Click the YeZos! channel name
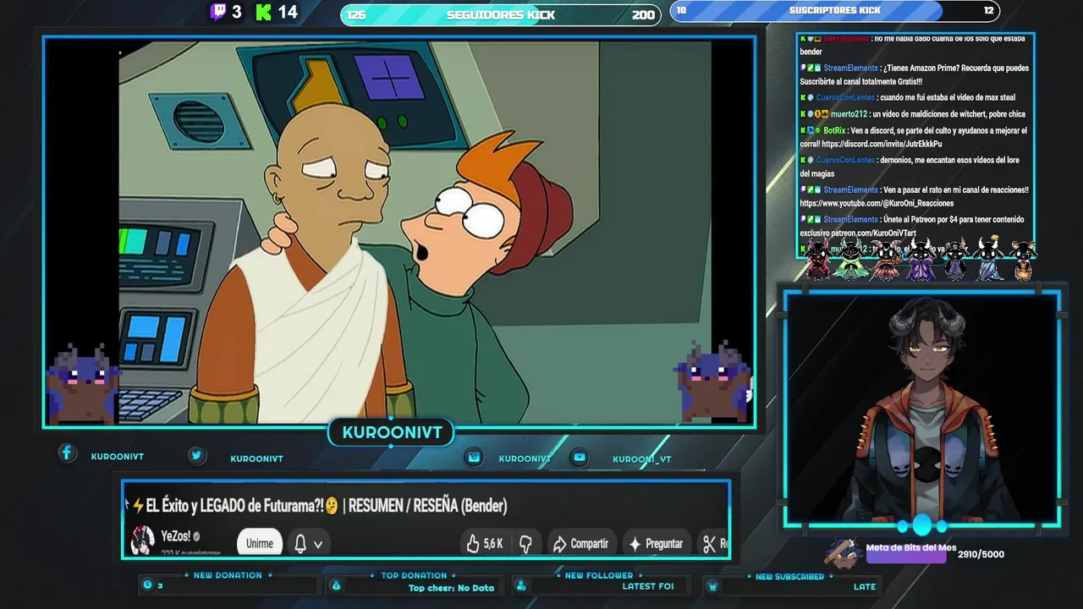This screenshot has height=609, width=1083. coord(176,536)
